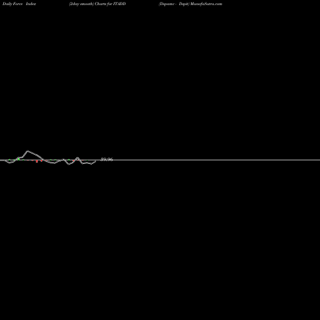
Task: Click the tallest red bar below the zero line
Action: [36, 161]
